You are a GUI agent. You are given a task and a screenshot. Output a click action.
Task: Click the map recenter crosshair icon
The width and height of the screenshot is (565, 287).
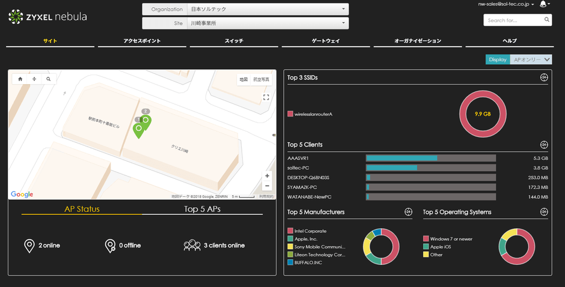34,79
